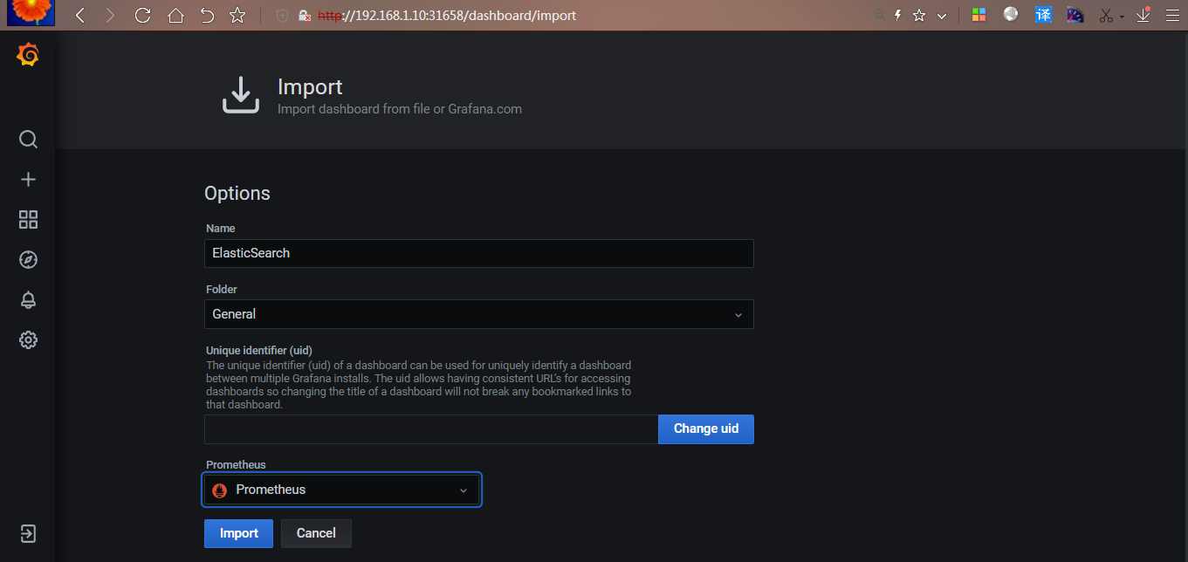The image size is (1188, 562).
Task: Click the zoom magnifier icon in address bar
Action: (x=878, y=15)
